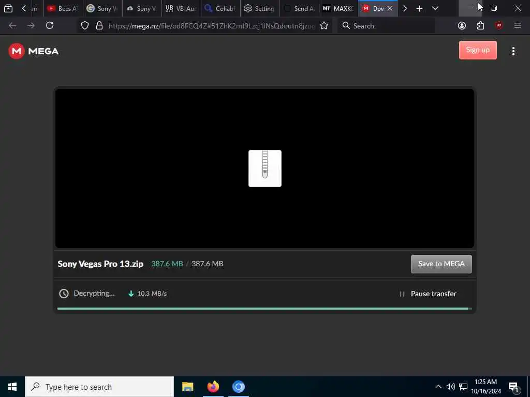
Task: Click the Sign up button
Action: coord(478,50)
